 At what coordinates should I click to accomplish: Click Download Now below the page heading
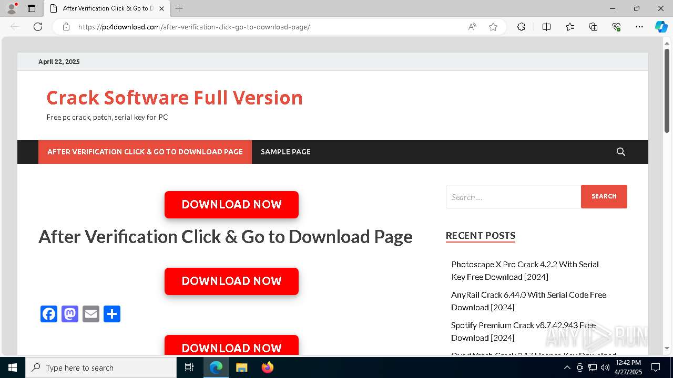[231, 281]
